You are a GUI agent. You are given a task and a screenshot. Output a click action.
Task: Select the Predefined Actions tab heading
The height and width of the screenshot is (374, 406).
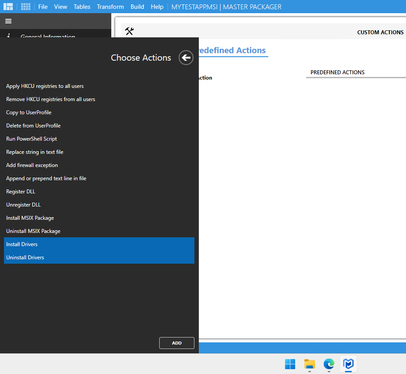(x=232, y=50)
